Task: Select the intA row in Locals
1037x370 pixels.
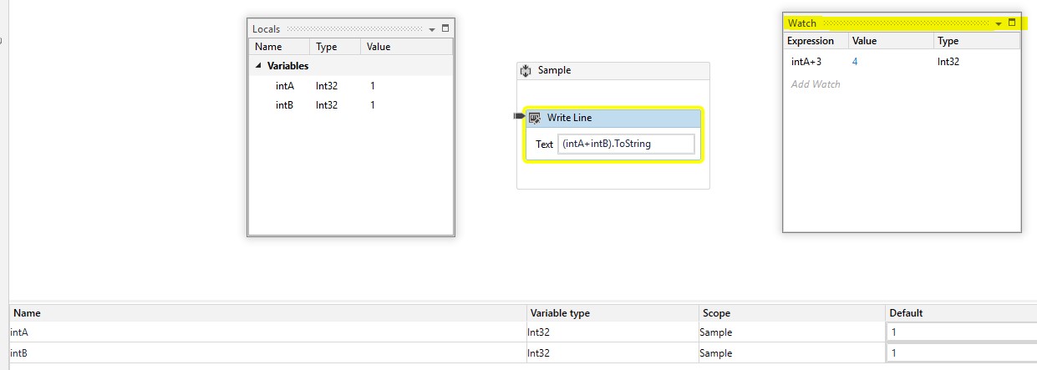Action: coord(351,85)
